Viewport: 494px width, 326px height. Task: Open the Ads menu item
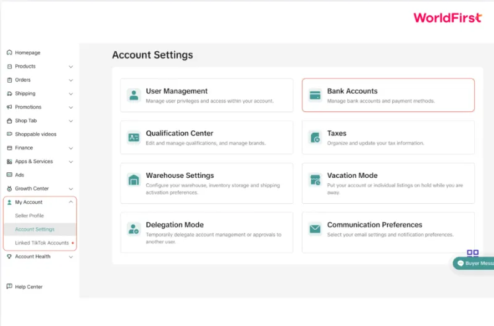click(20, 175)
